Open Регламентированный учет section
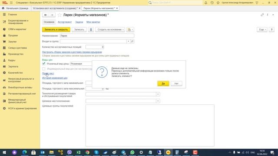Image resolution: width=278 pixels, height=156 pixels. [22, 94]
